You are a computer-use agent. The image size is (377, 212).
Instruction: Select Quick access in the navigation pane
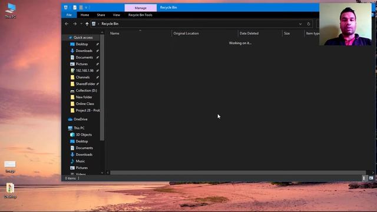pos(83,38)
